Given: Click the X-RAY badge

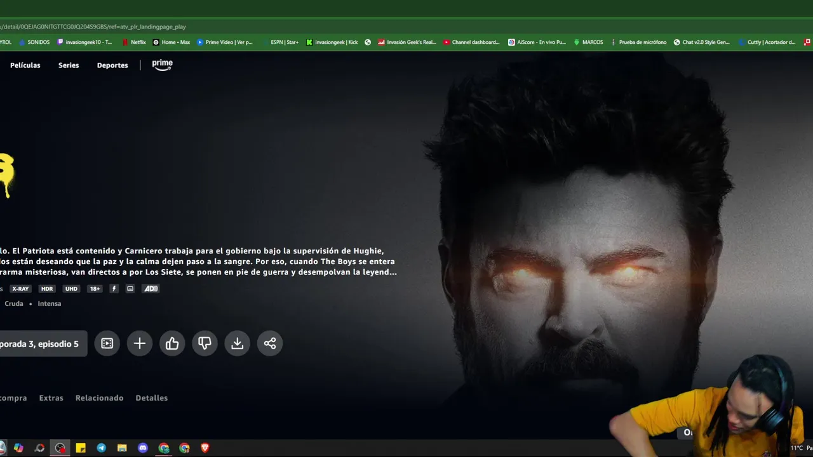Looking at the screenshot, I should click(x=21, y=289).
